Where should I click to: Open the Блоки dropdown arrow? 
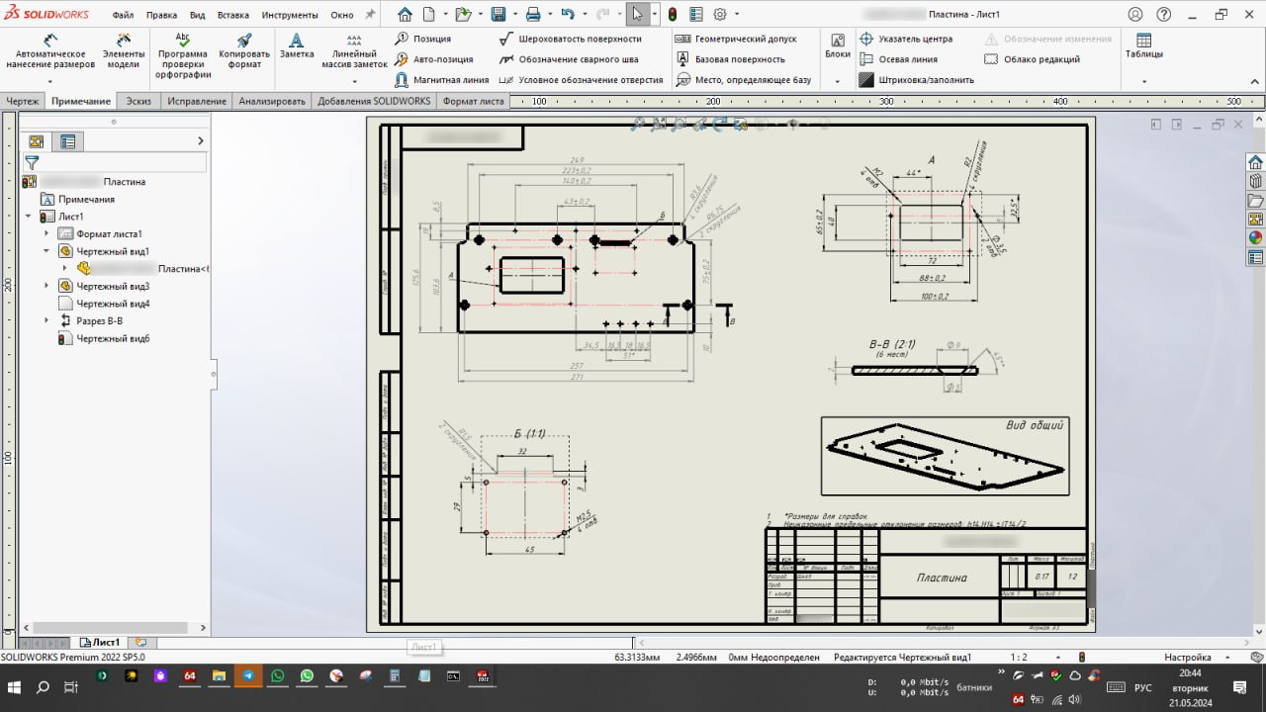[x=838, y=81]
